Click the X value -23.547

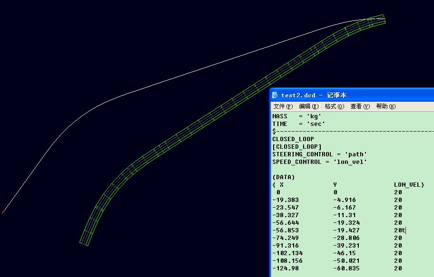[286, 207]
